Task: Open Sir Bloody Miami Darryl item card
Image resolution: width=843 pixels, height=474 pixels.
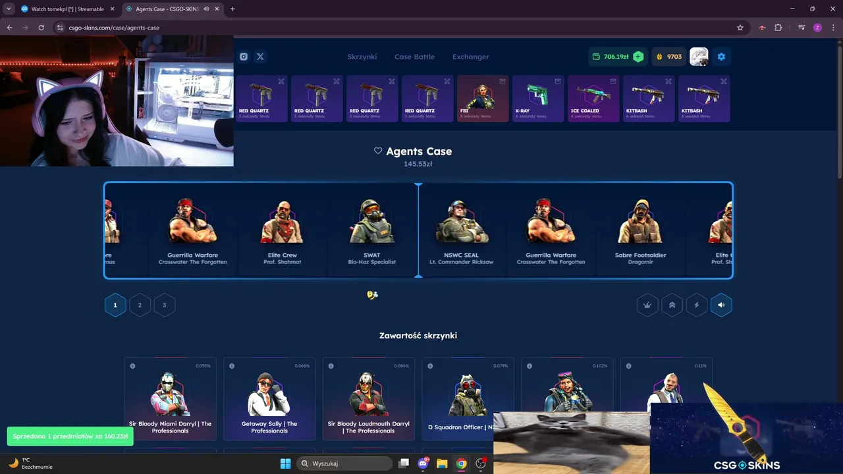Action: [170, 399]
